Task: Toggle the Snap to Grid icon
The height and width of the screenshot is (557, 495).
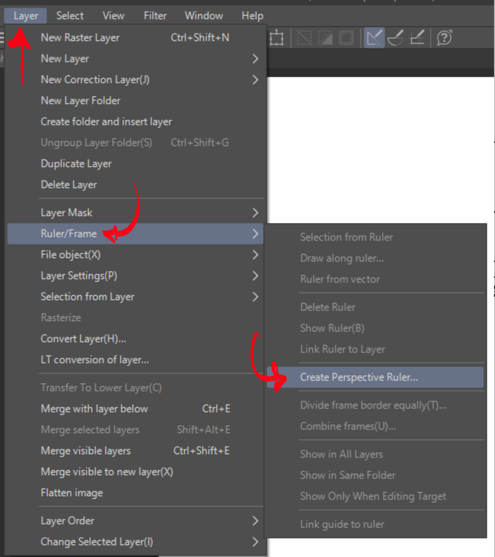Action: [x=417, y=38]
